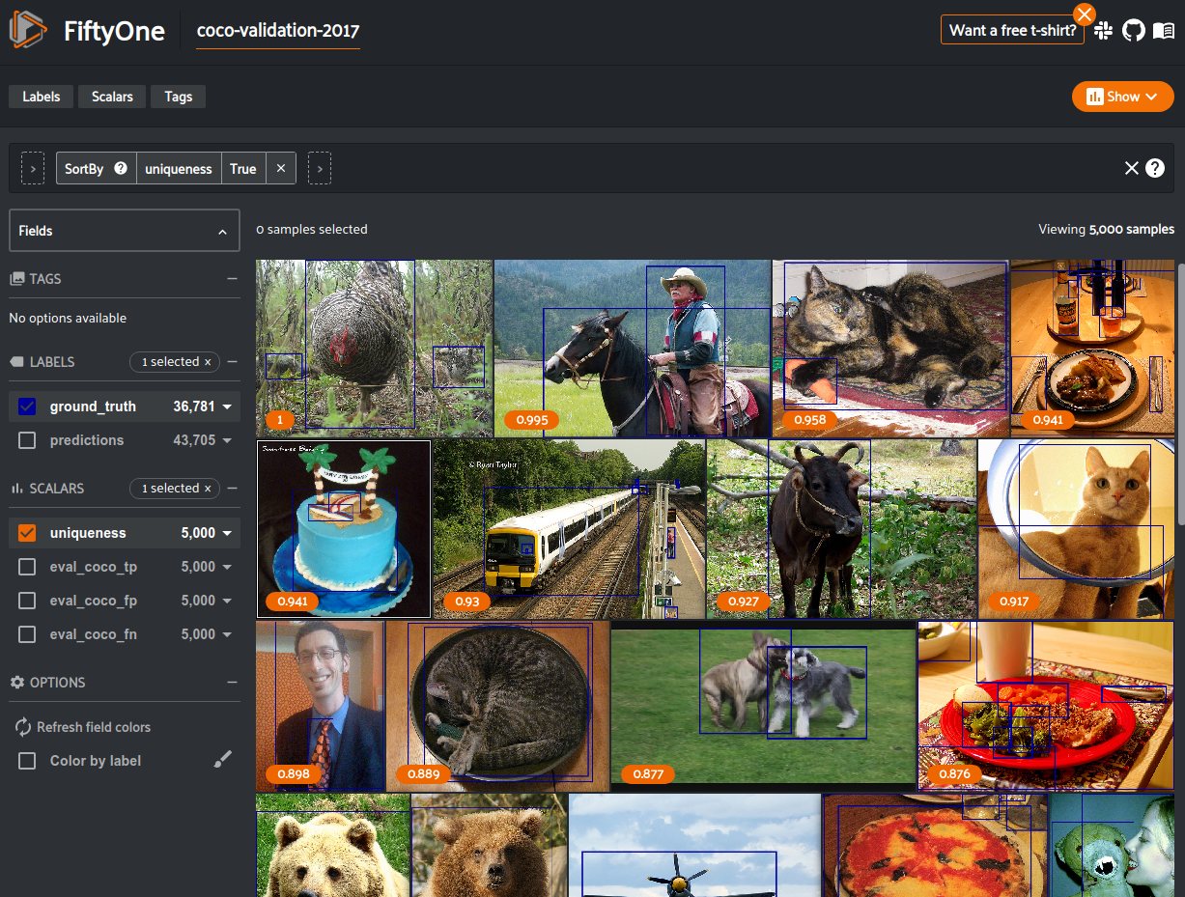Expand the predictions filter arrow
1185x897 pixels.
point(227,441)
